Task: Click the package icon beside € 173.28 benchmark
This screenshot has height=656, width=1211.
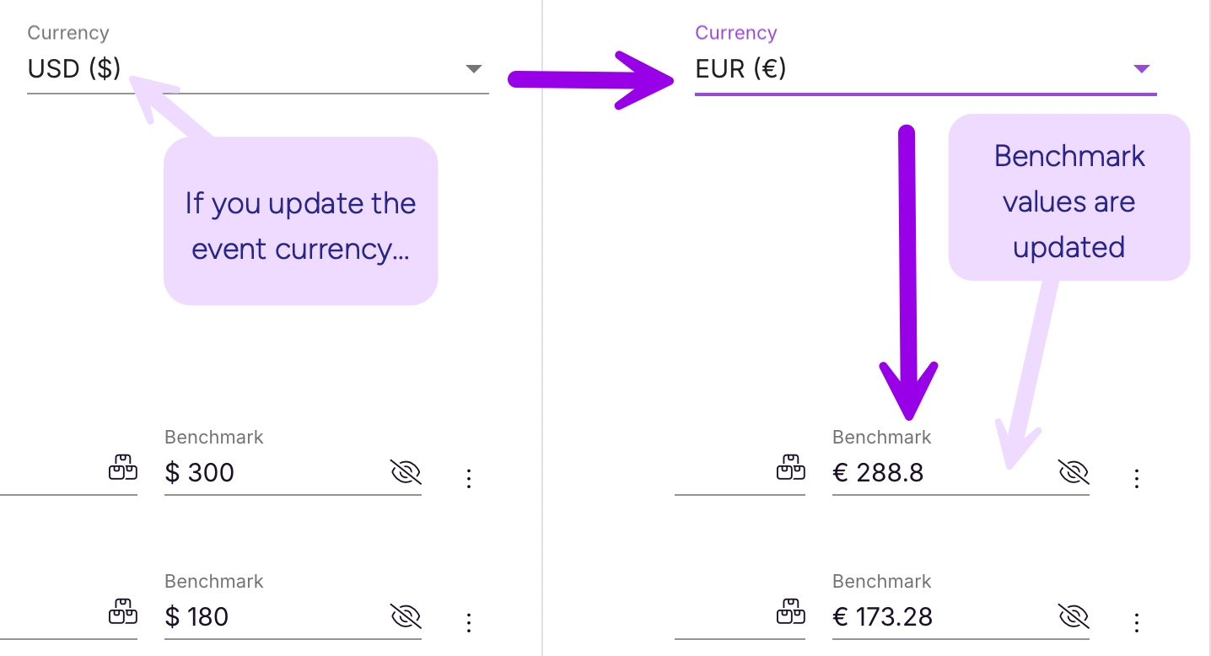Action: point(791,611)
